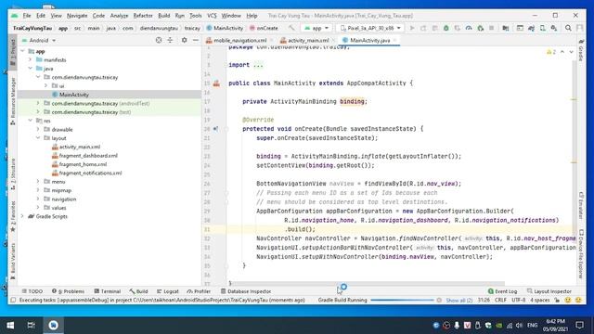Open the Refactor menu
This screenshot has height=334, width=594.
pos(143,16)
